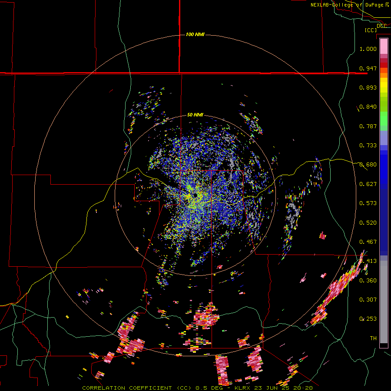Click the 0.467 value on color scale
This screenshot has height=391, width=391.
pos(368,242)
